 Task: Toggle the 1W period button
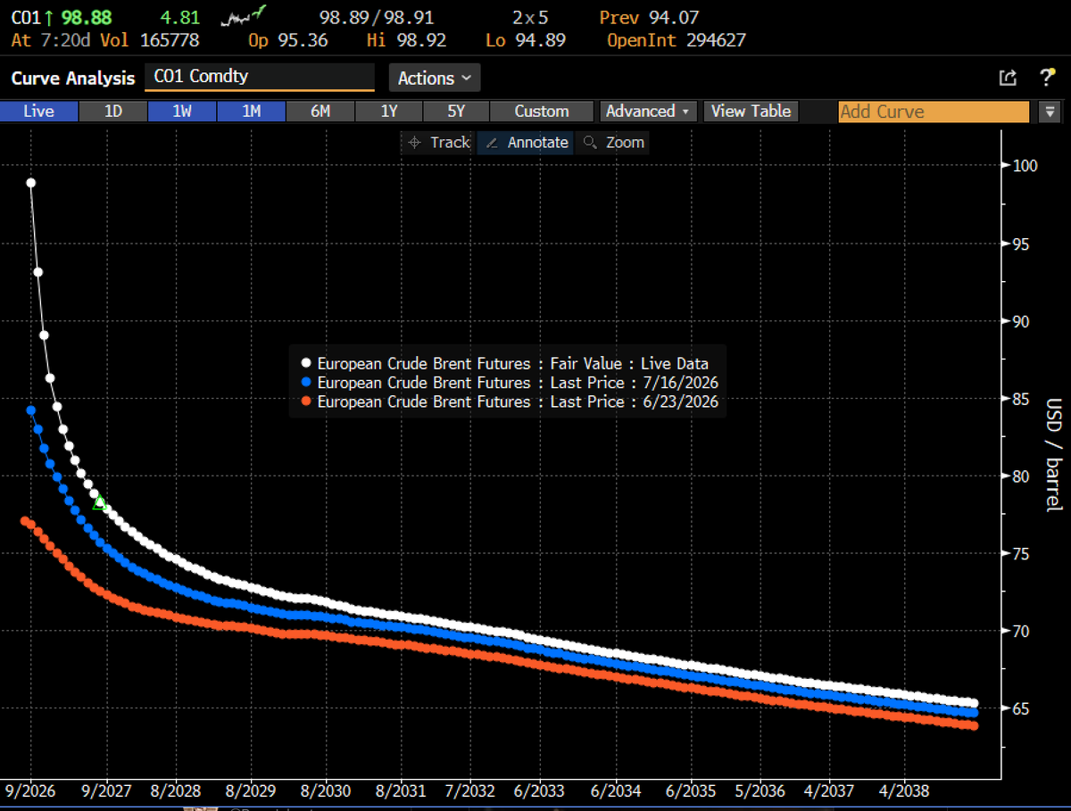point(182,112)
